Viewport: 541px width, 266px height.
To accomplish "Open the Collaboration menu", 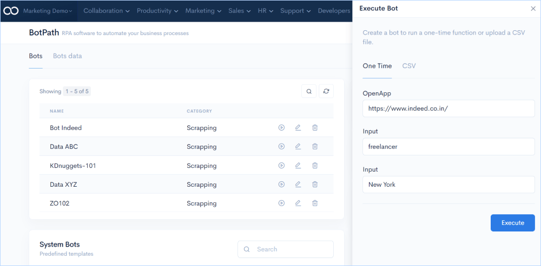I will coord(107,11).
